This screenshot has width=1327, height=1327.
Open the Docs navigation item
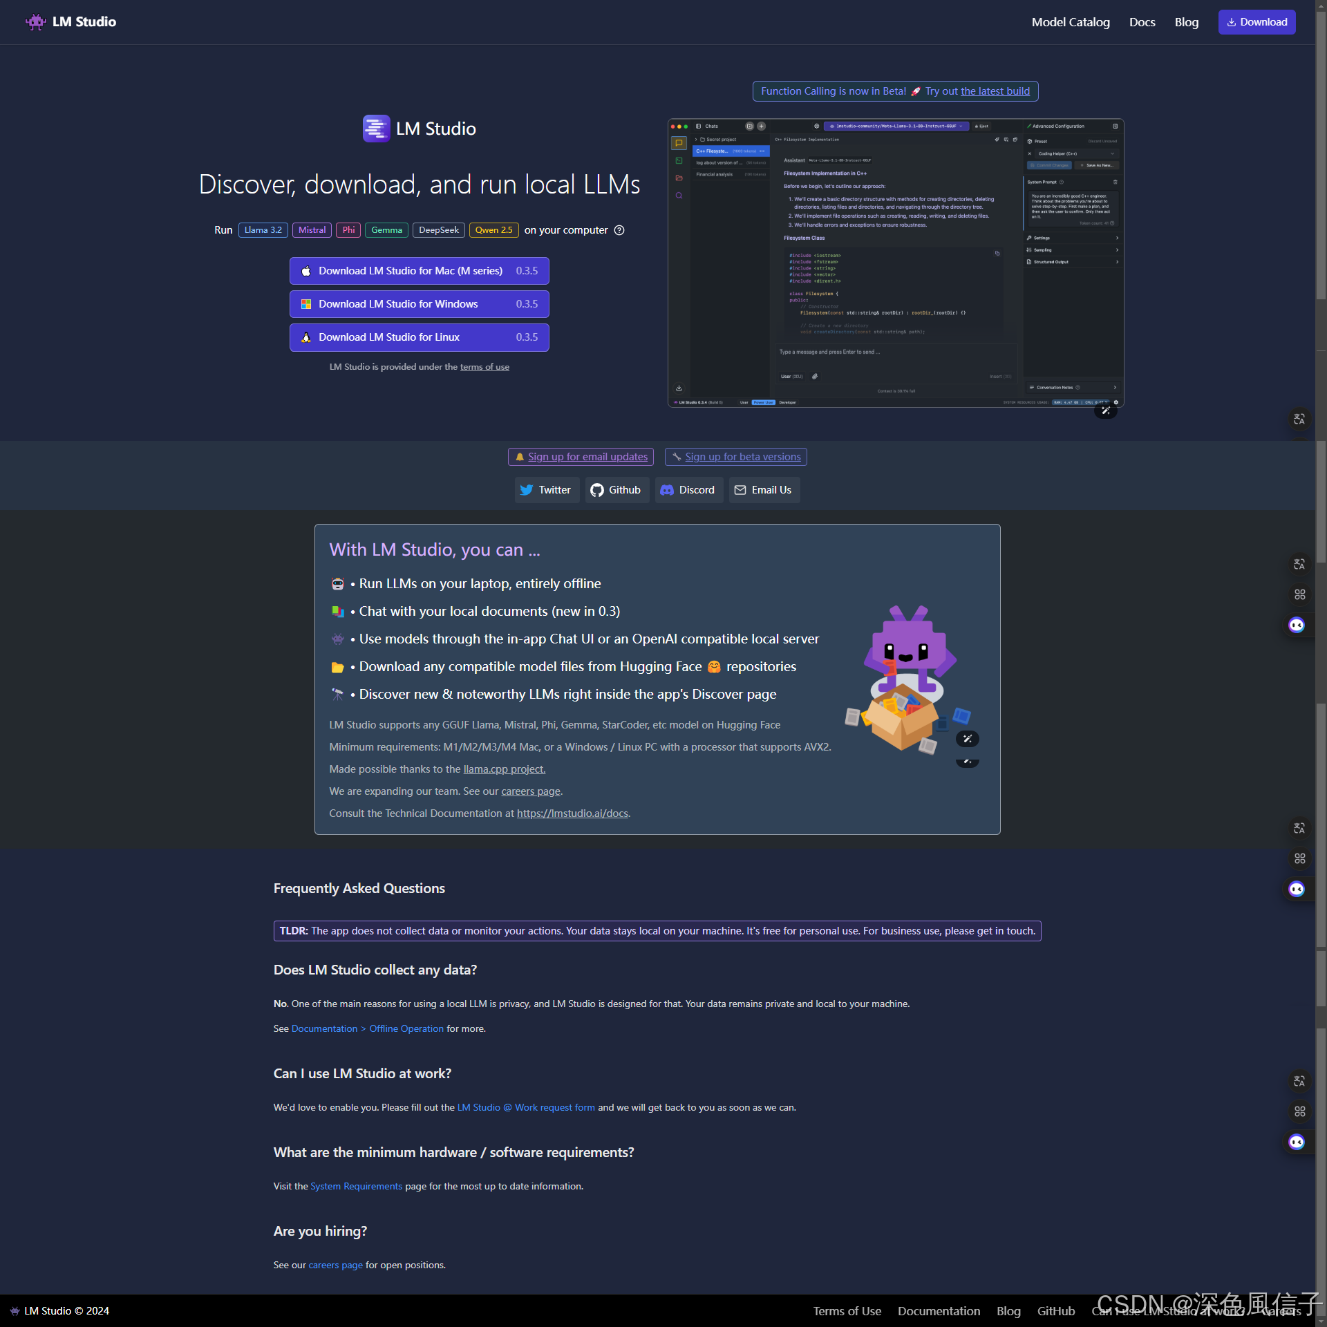[x=1142, y=22]
